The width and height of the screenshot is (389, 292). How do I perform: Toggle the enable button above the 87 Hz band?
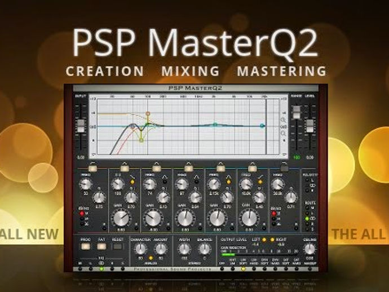tap(188, 169)
